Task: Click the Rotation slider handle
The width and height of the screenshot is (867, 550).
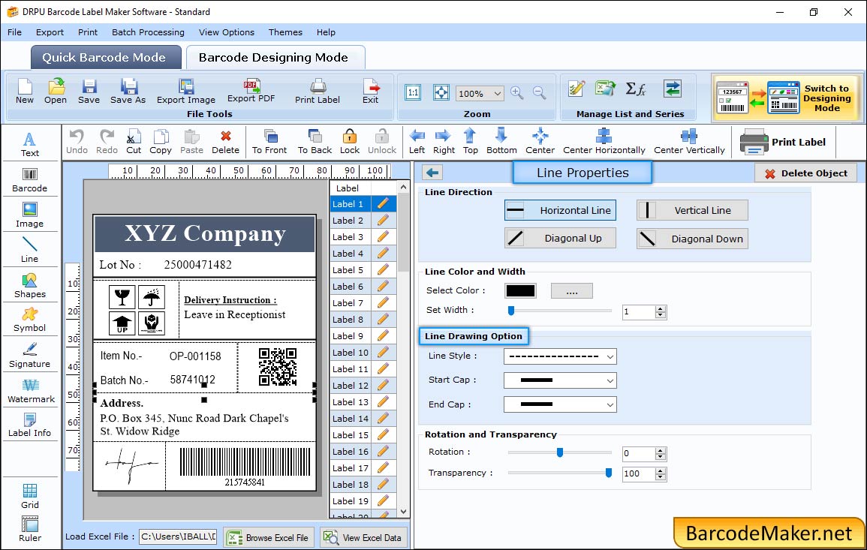Action: pyautogui.click(x=559, y=452)
